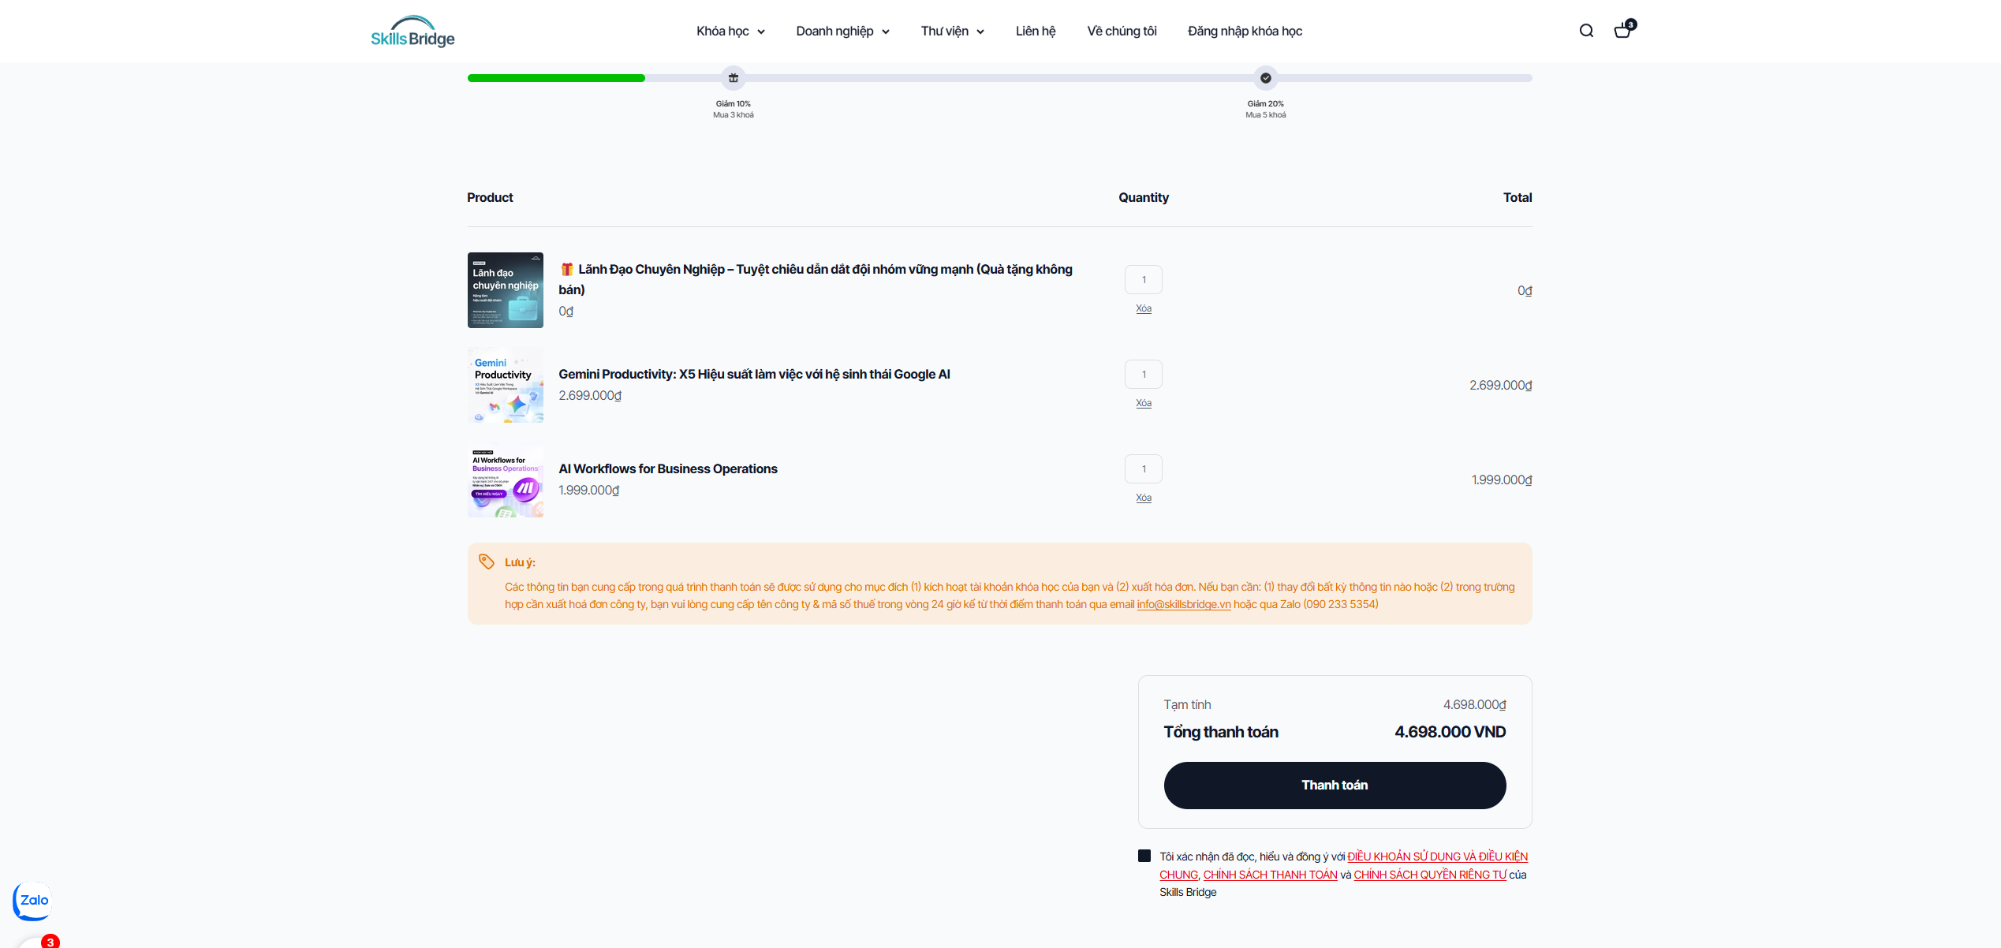Open the search magnifier icon
Image resolution: width=2001 pixels, height=948 pixels.
(1586, 31)
